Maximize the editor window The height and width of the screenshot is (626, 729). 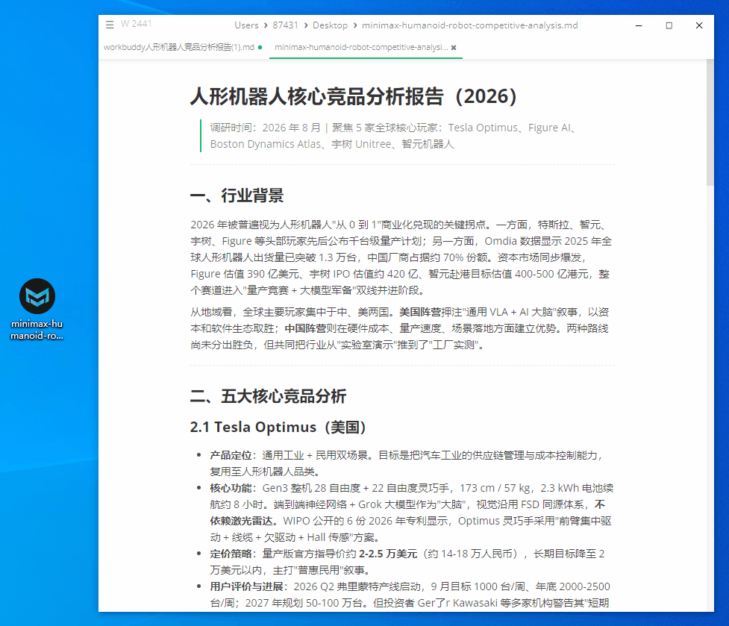coord(669,25)
